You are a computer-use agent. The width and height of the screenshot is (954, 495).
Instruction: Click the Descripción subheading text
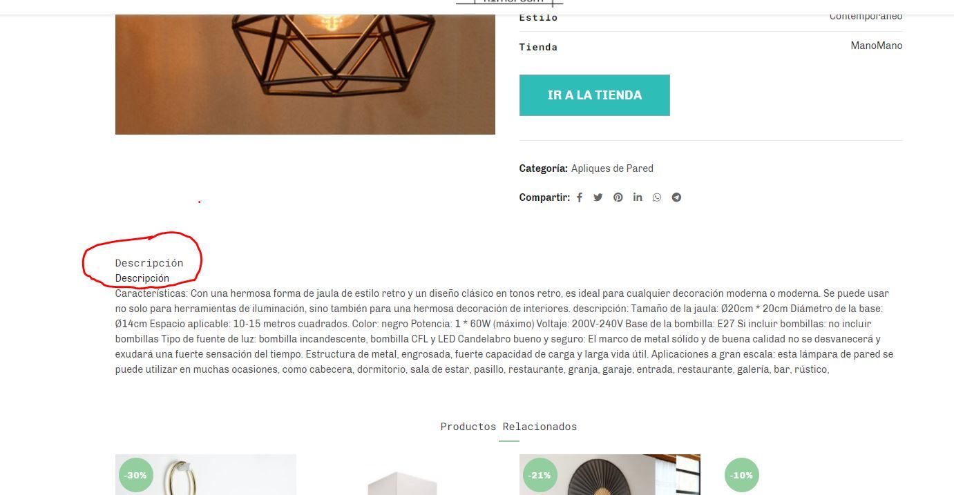click(x=142, y=278)
